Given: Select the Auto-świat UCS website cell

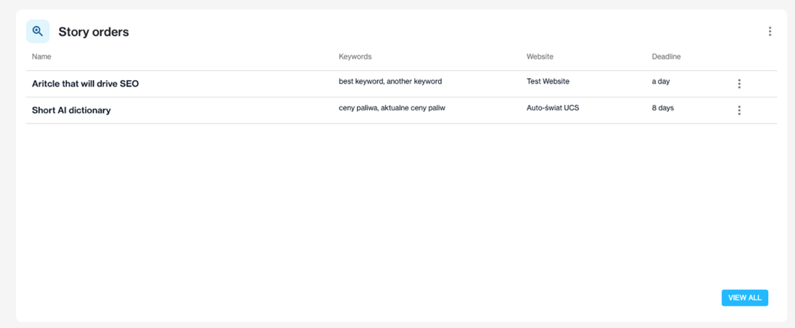Looking at the screenshot, I should tap(553, 108).
